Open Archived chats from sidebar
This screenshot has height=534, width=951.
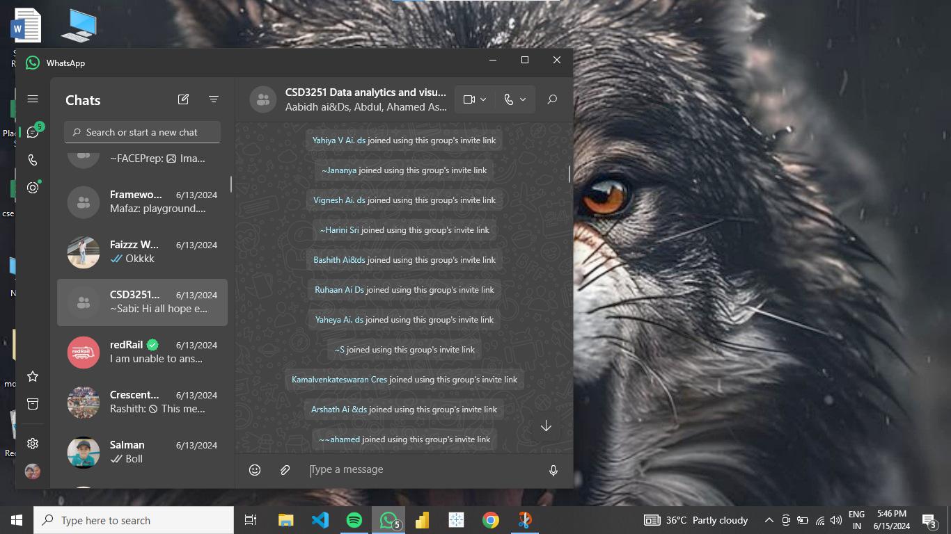pos(33,404)
